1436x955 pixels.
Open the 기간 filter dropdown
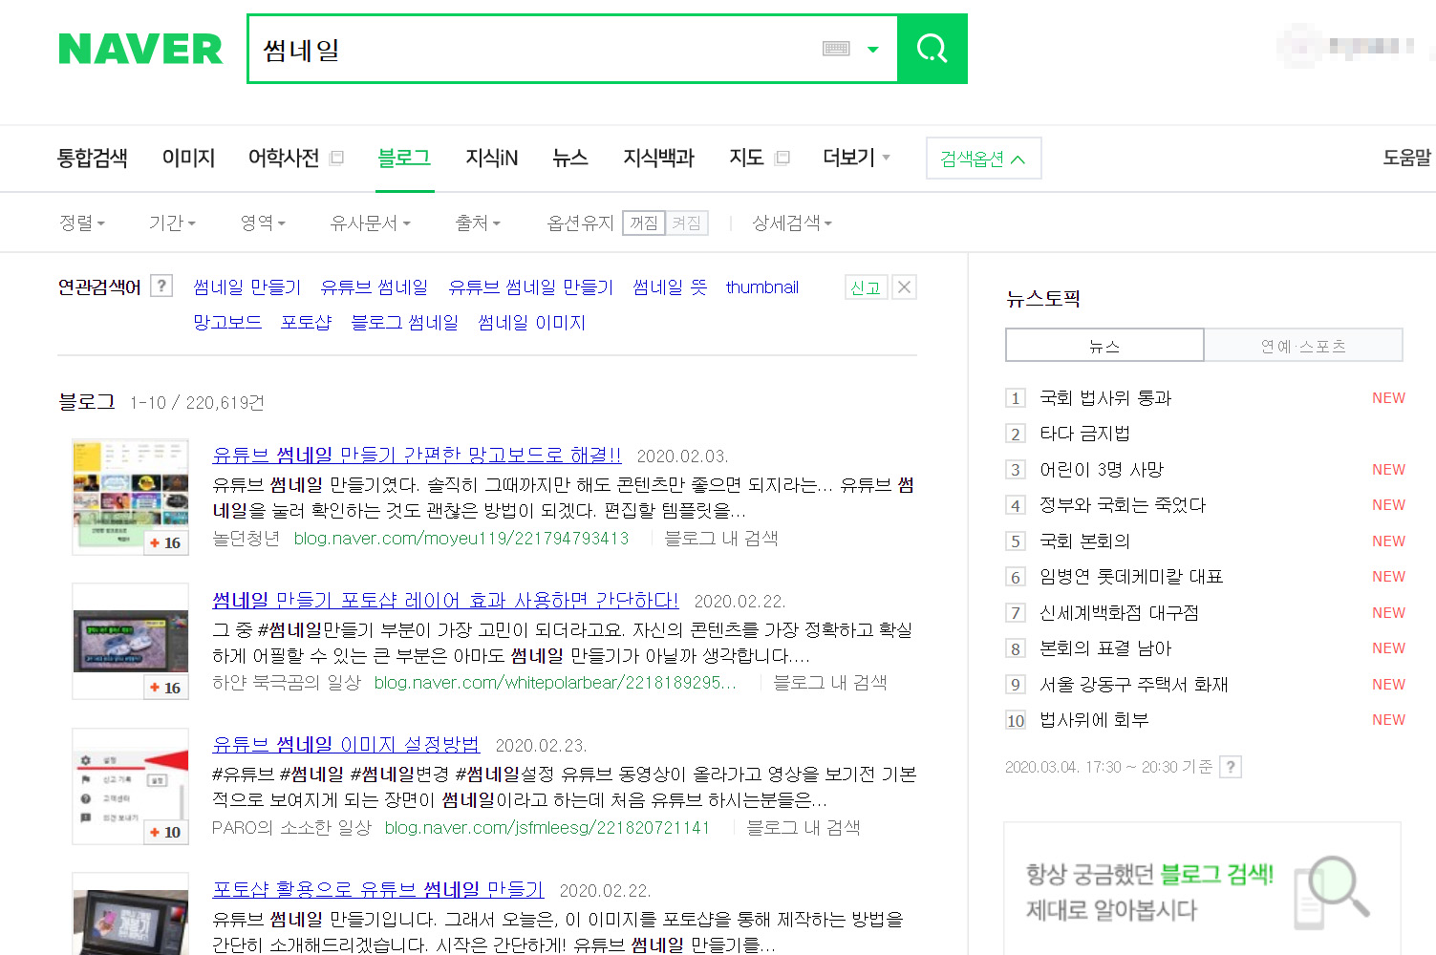172,223
